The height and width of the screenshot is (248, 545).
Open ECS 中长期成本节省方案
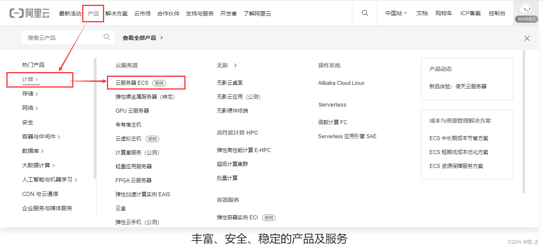(x=459, y=138)
